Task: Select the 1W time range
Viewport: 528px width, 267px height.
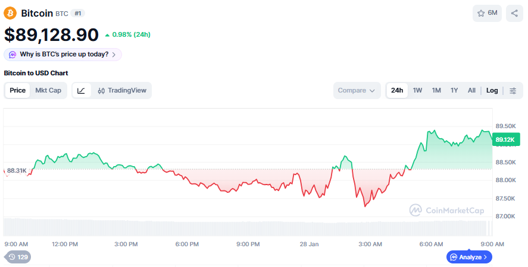Action: coord(417,90)
